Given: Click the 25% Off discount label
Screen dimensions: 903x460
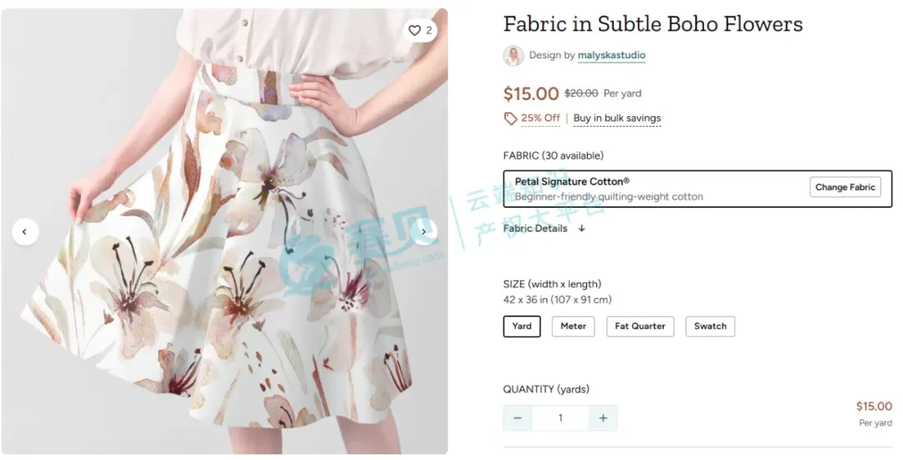Looking at the screenshot, I should 540,119.
